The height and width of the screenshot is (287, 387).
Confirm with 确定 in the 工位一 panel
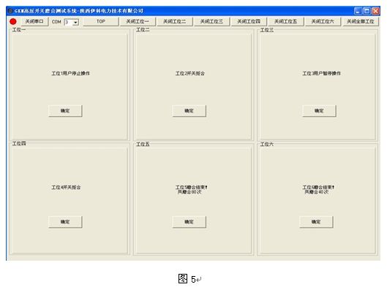point(65,111)
